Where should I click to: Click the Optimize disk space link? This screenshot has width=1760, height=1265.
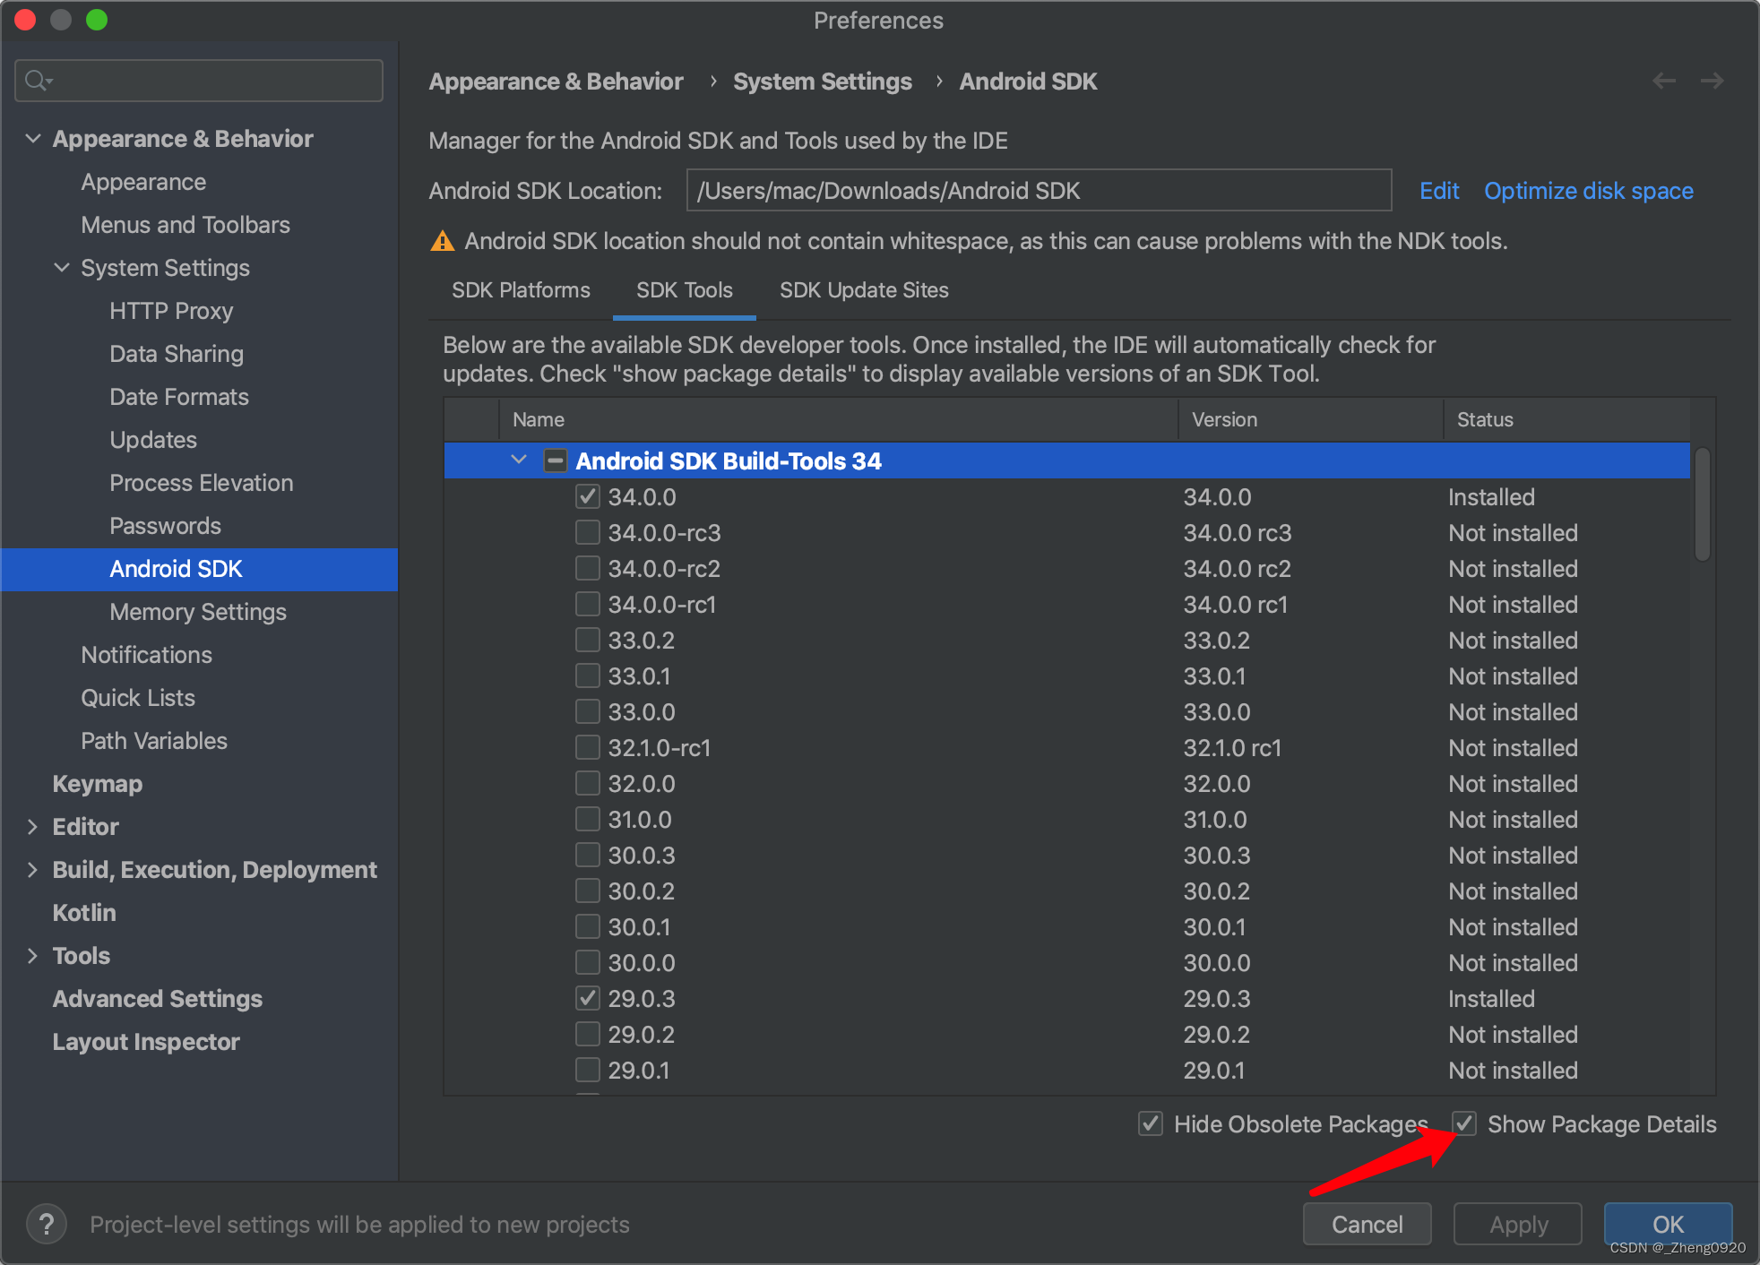point(1589,191)
